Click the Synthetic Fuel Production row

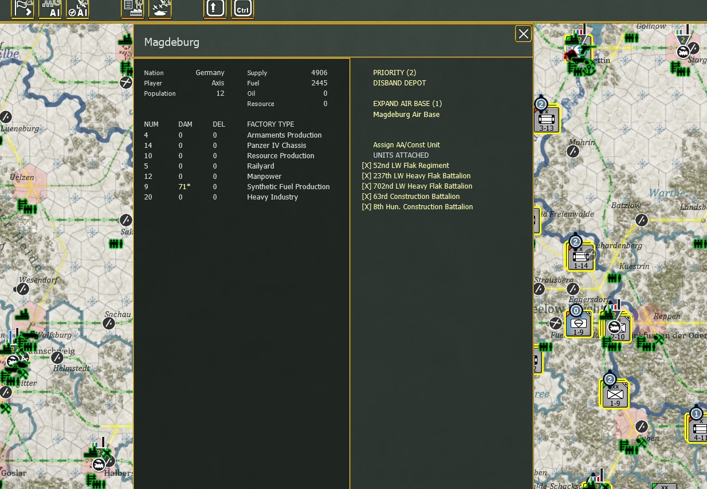[x=237, y=187]
